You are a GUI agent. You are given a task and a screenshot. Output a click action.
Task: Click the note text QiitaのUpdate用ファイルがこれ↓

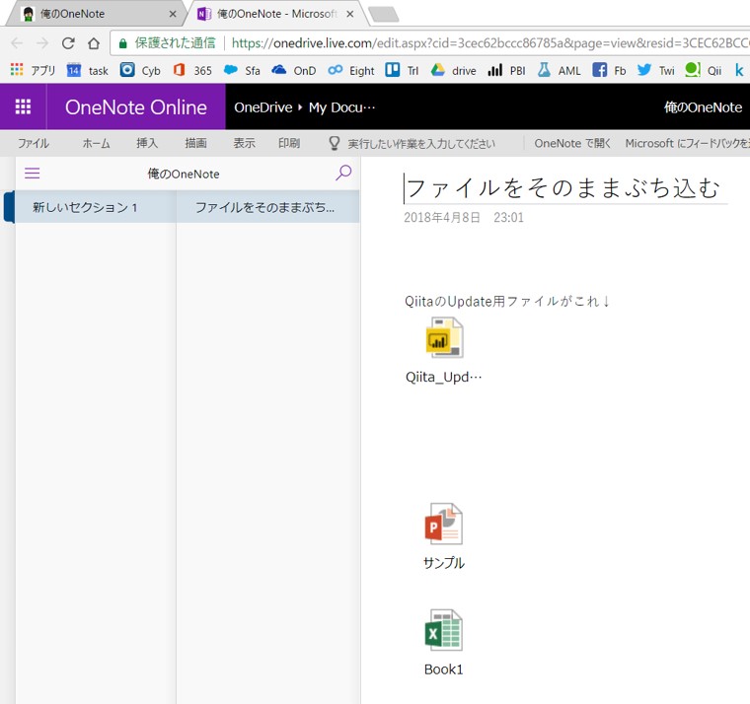point(507,301)
